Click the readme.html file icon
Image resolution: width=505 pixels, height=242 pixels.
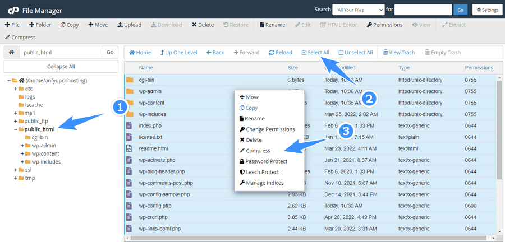pyautogui.click(x=129, y=148)
